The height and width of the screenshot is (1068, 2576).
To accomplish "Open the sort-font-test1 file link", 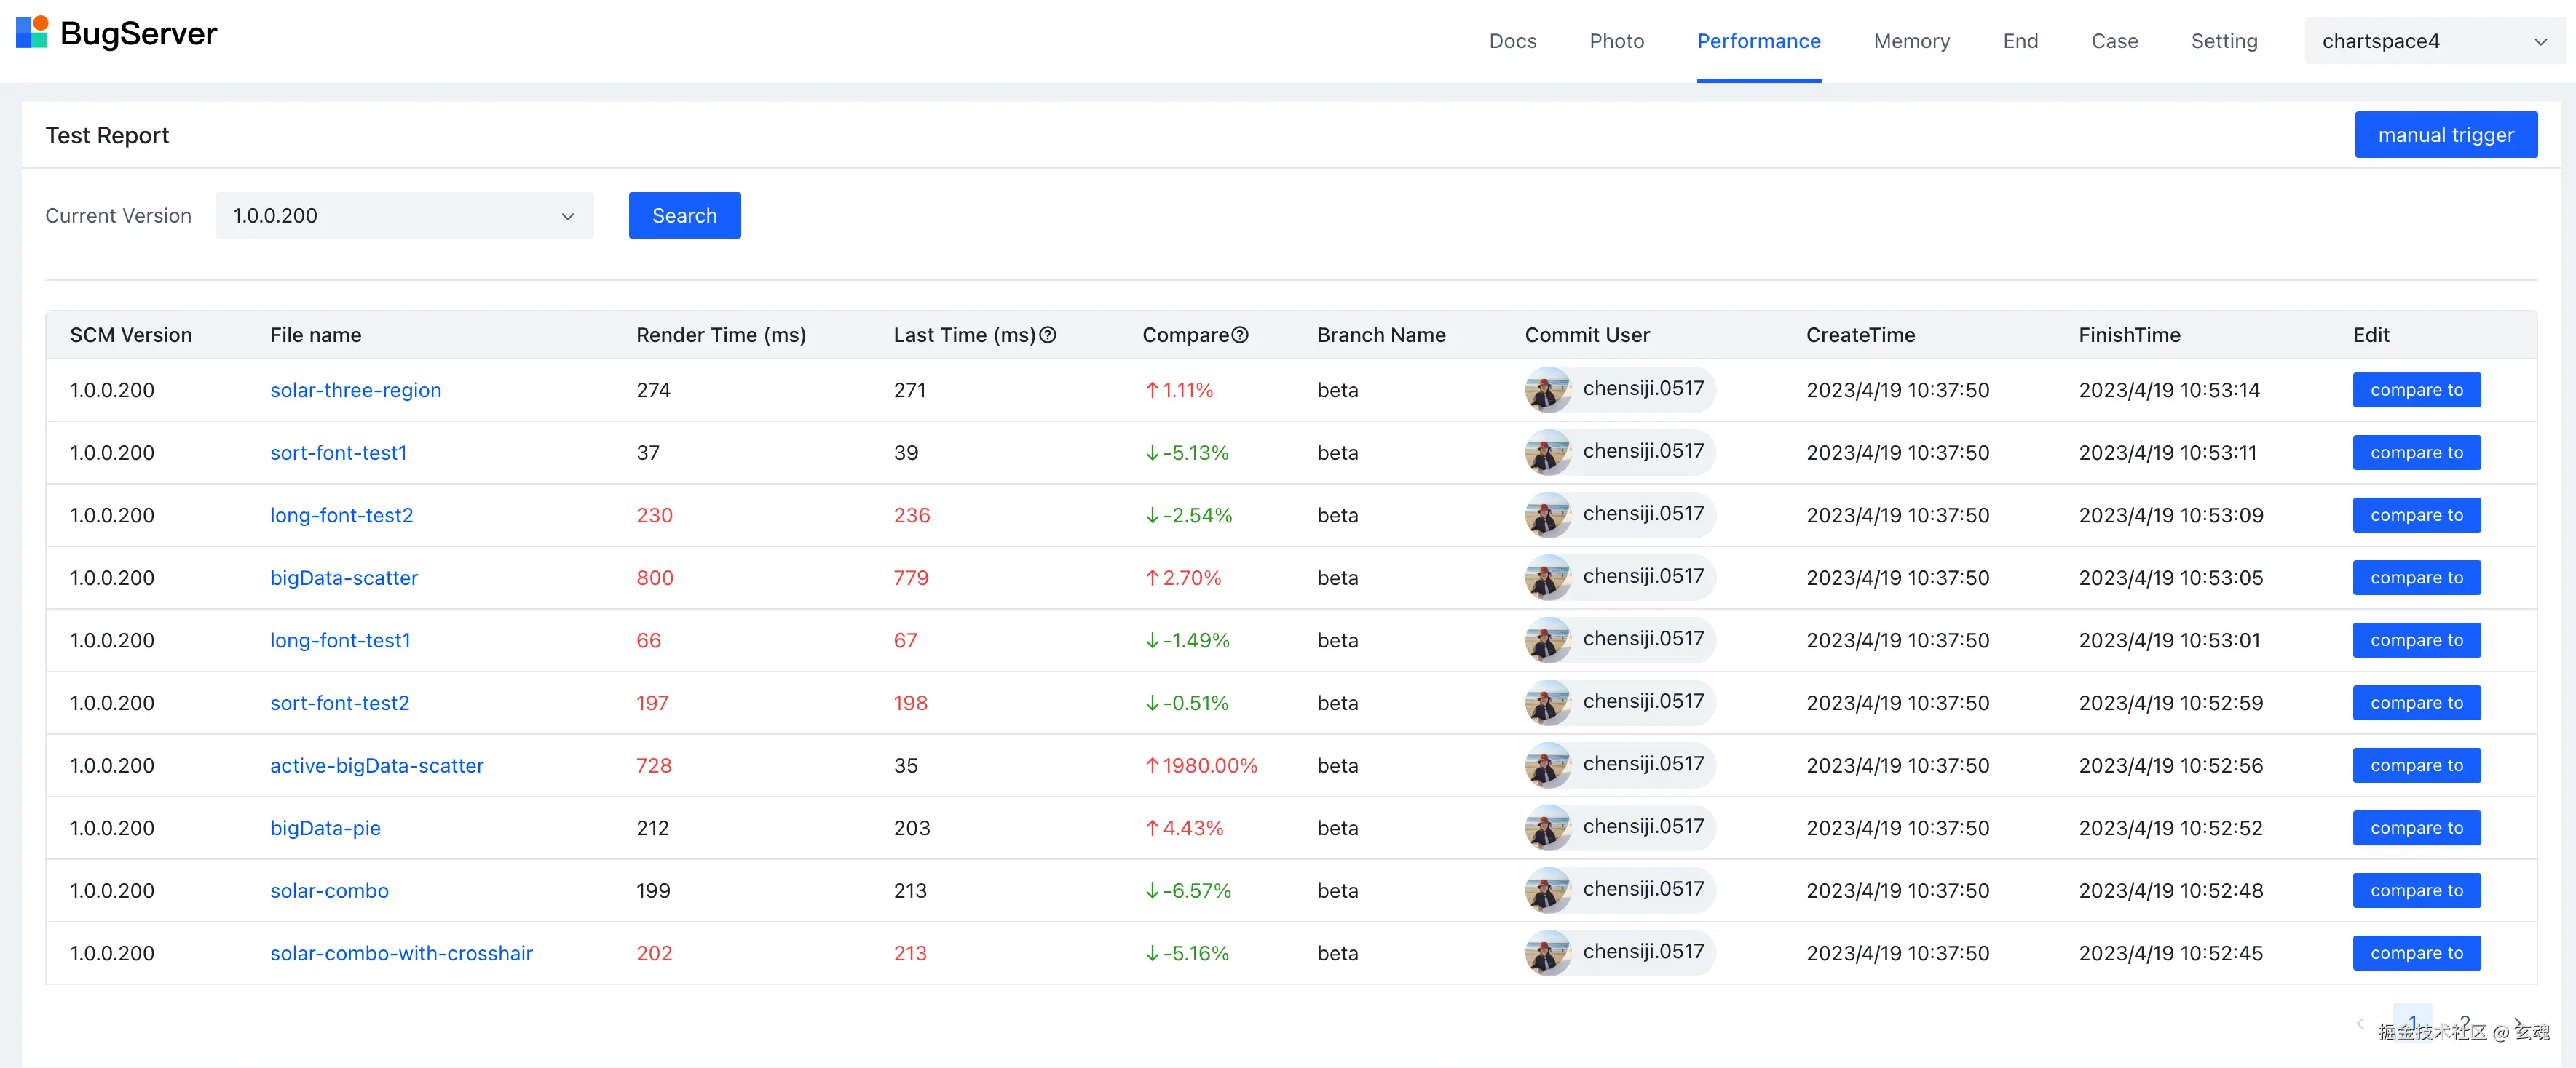I will pyautogui.click(x=338, y=453).
